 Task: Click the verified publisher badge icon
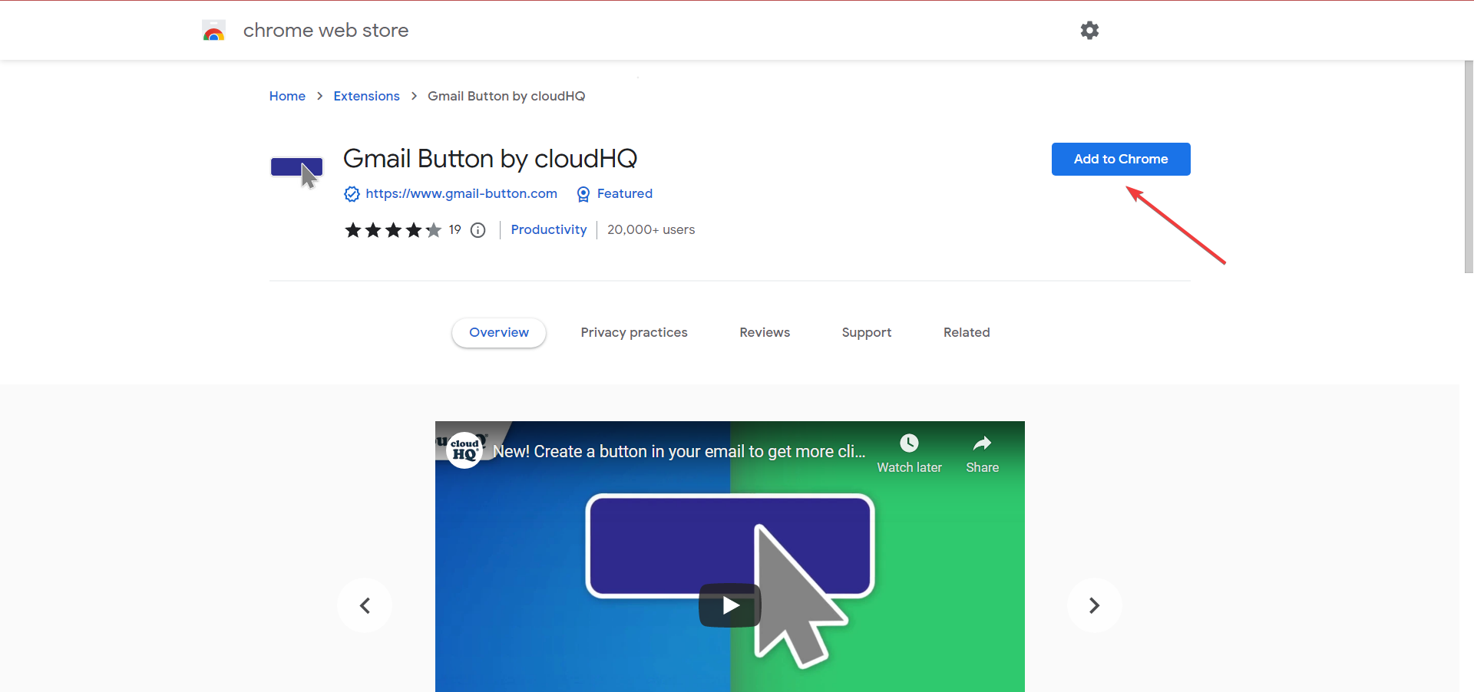(352, 194)
